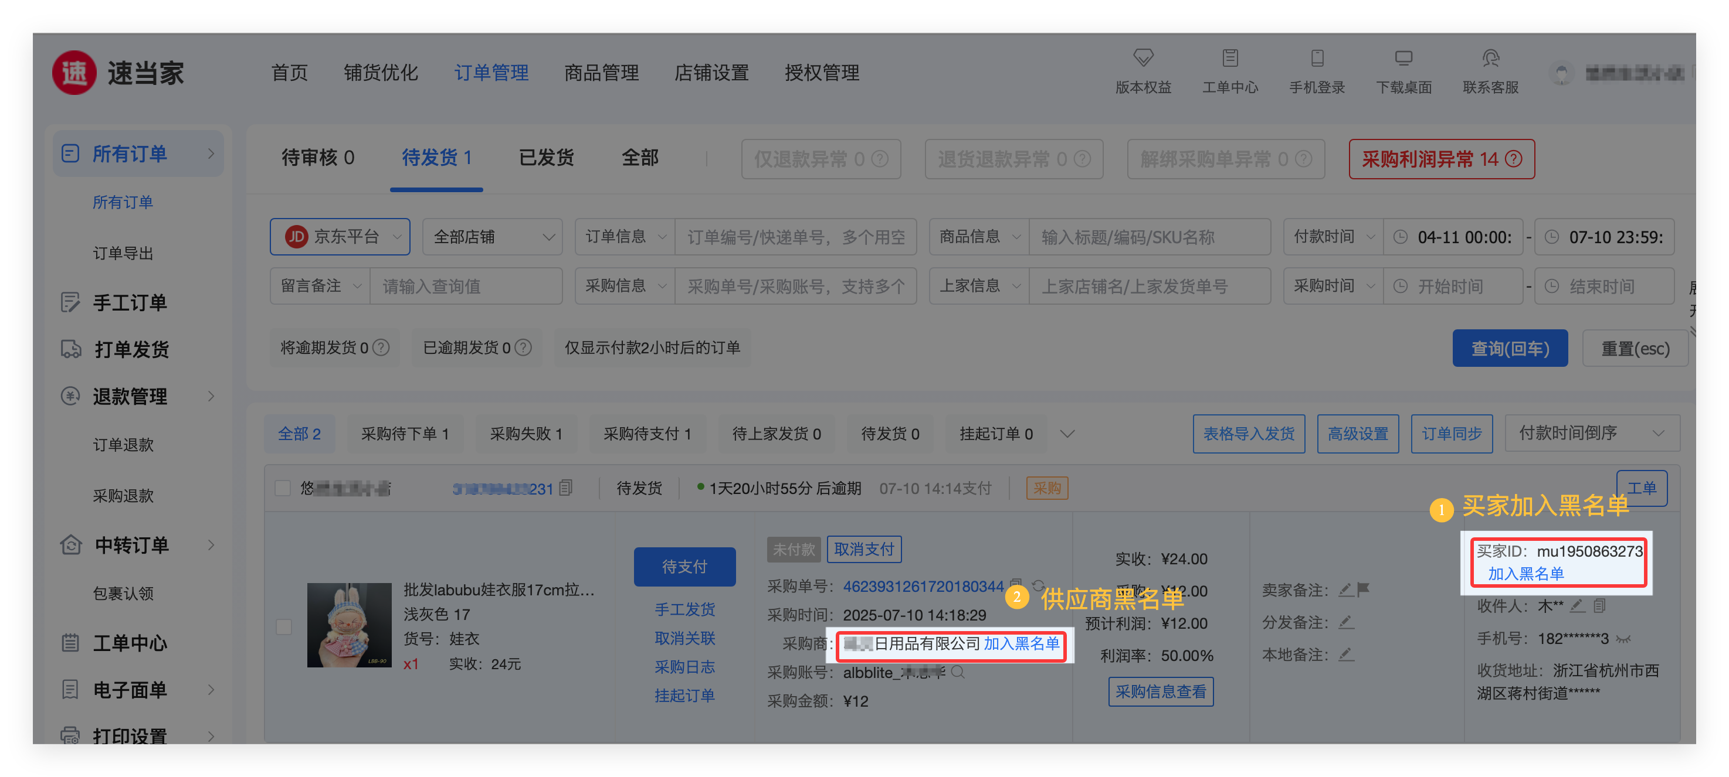
Task: Click search icon next to 采购账号
Action: 958,672
